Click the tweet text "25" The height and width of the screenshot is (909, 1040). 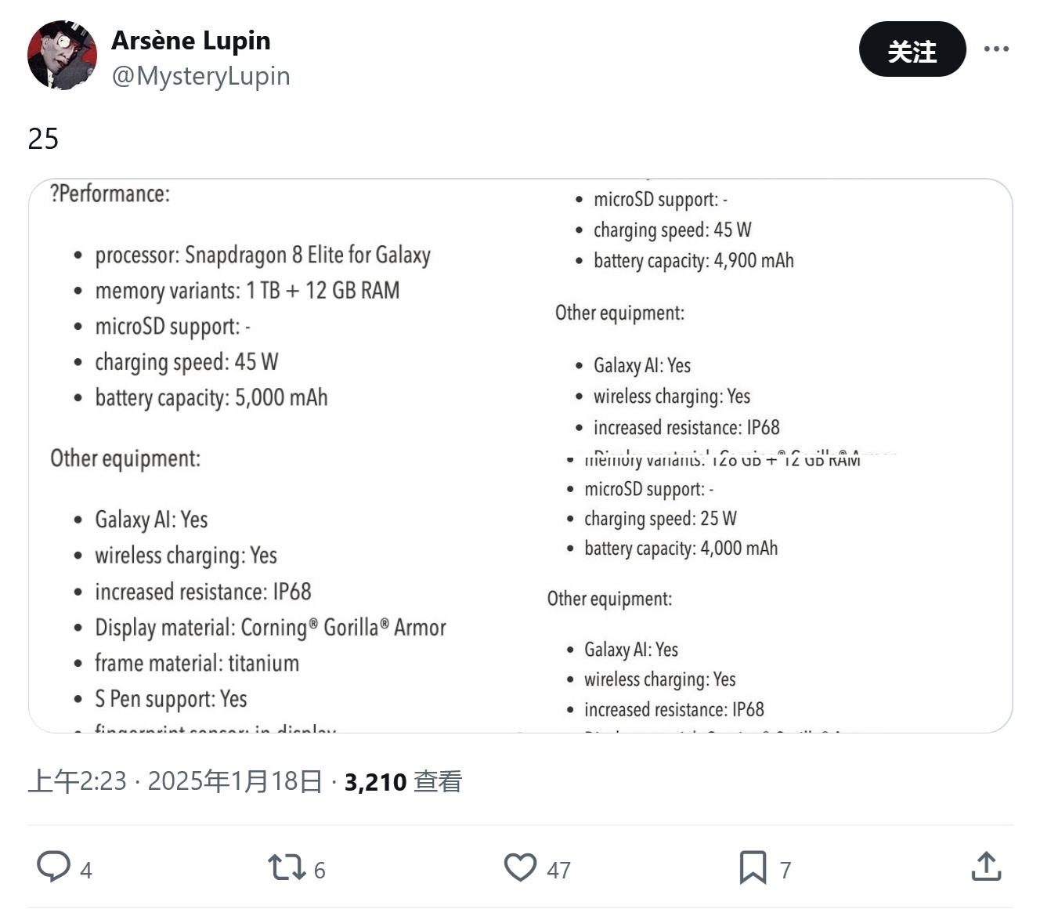click(x=43, y=139)
